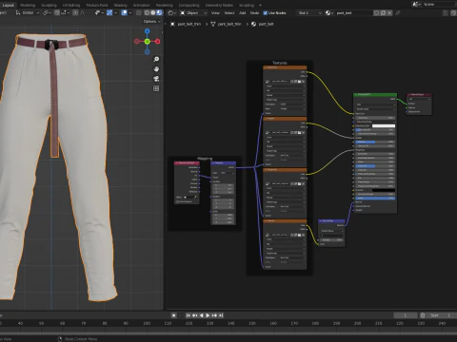Screen dimensions: 457x342
Task: Unlink the pant_belt material with X
Action: point(389,13)
